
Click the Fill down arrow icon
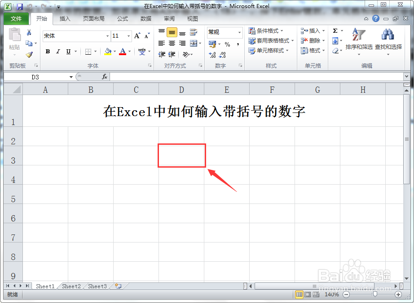tap(335, 41)
